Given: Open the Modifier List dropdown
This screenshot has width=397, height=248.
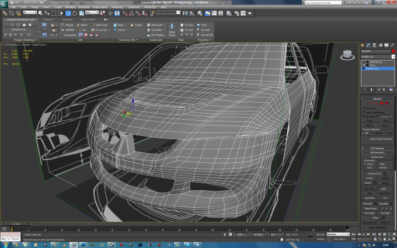Looking at the screenshot, I should tap(378, 57).
